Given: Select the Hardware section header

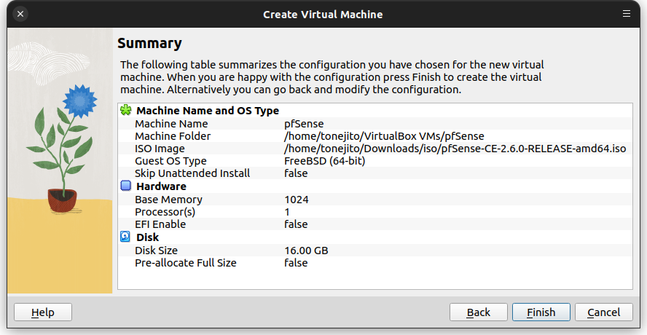Looking at the screenshot, I should click(161, 186).
